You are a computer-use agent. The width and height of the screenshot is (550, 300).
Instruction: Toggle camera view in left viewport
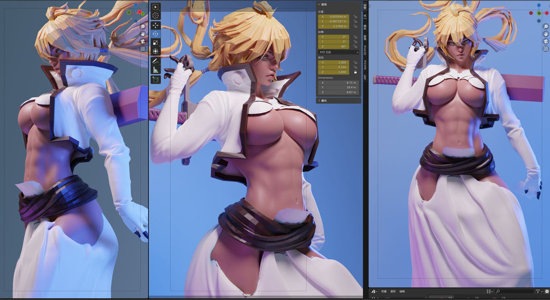pyautogui.click(x=143, y=41)
